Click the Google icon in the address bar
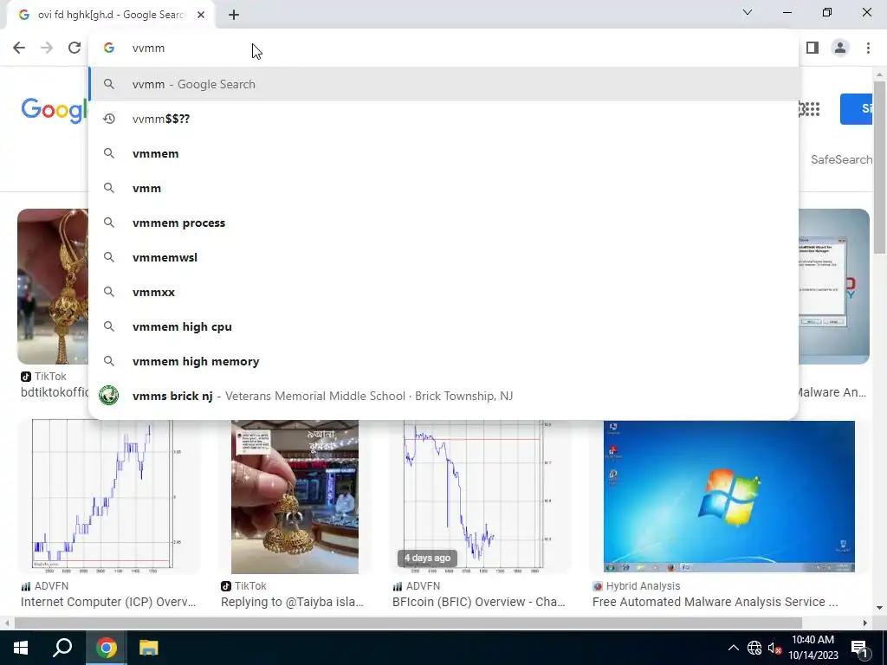This screenshot has width=887, height=665. point(109,48)
